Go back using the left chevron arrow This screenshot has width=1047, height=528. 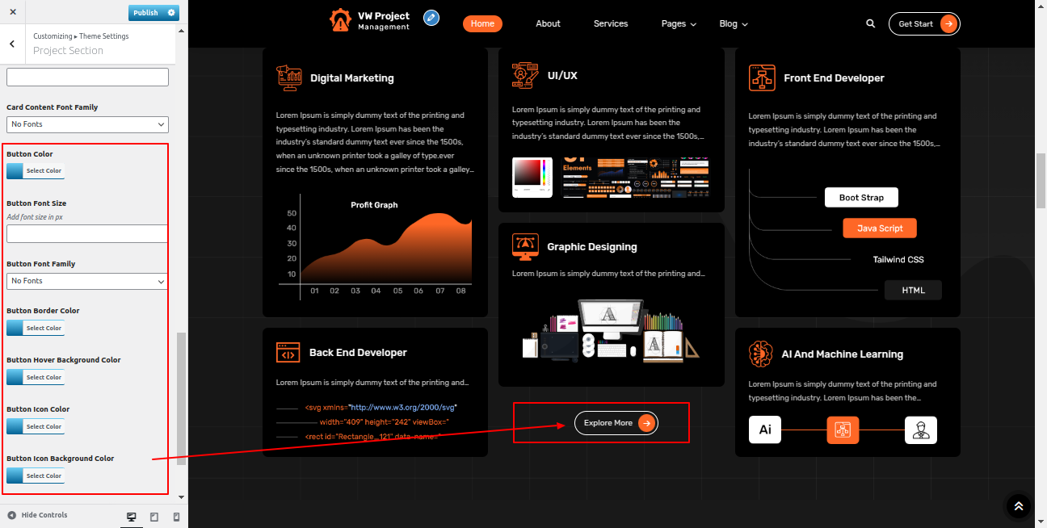coord(12,44)
